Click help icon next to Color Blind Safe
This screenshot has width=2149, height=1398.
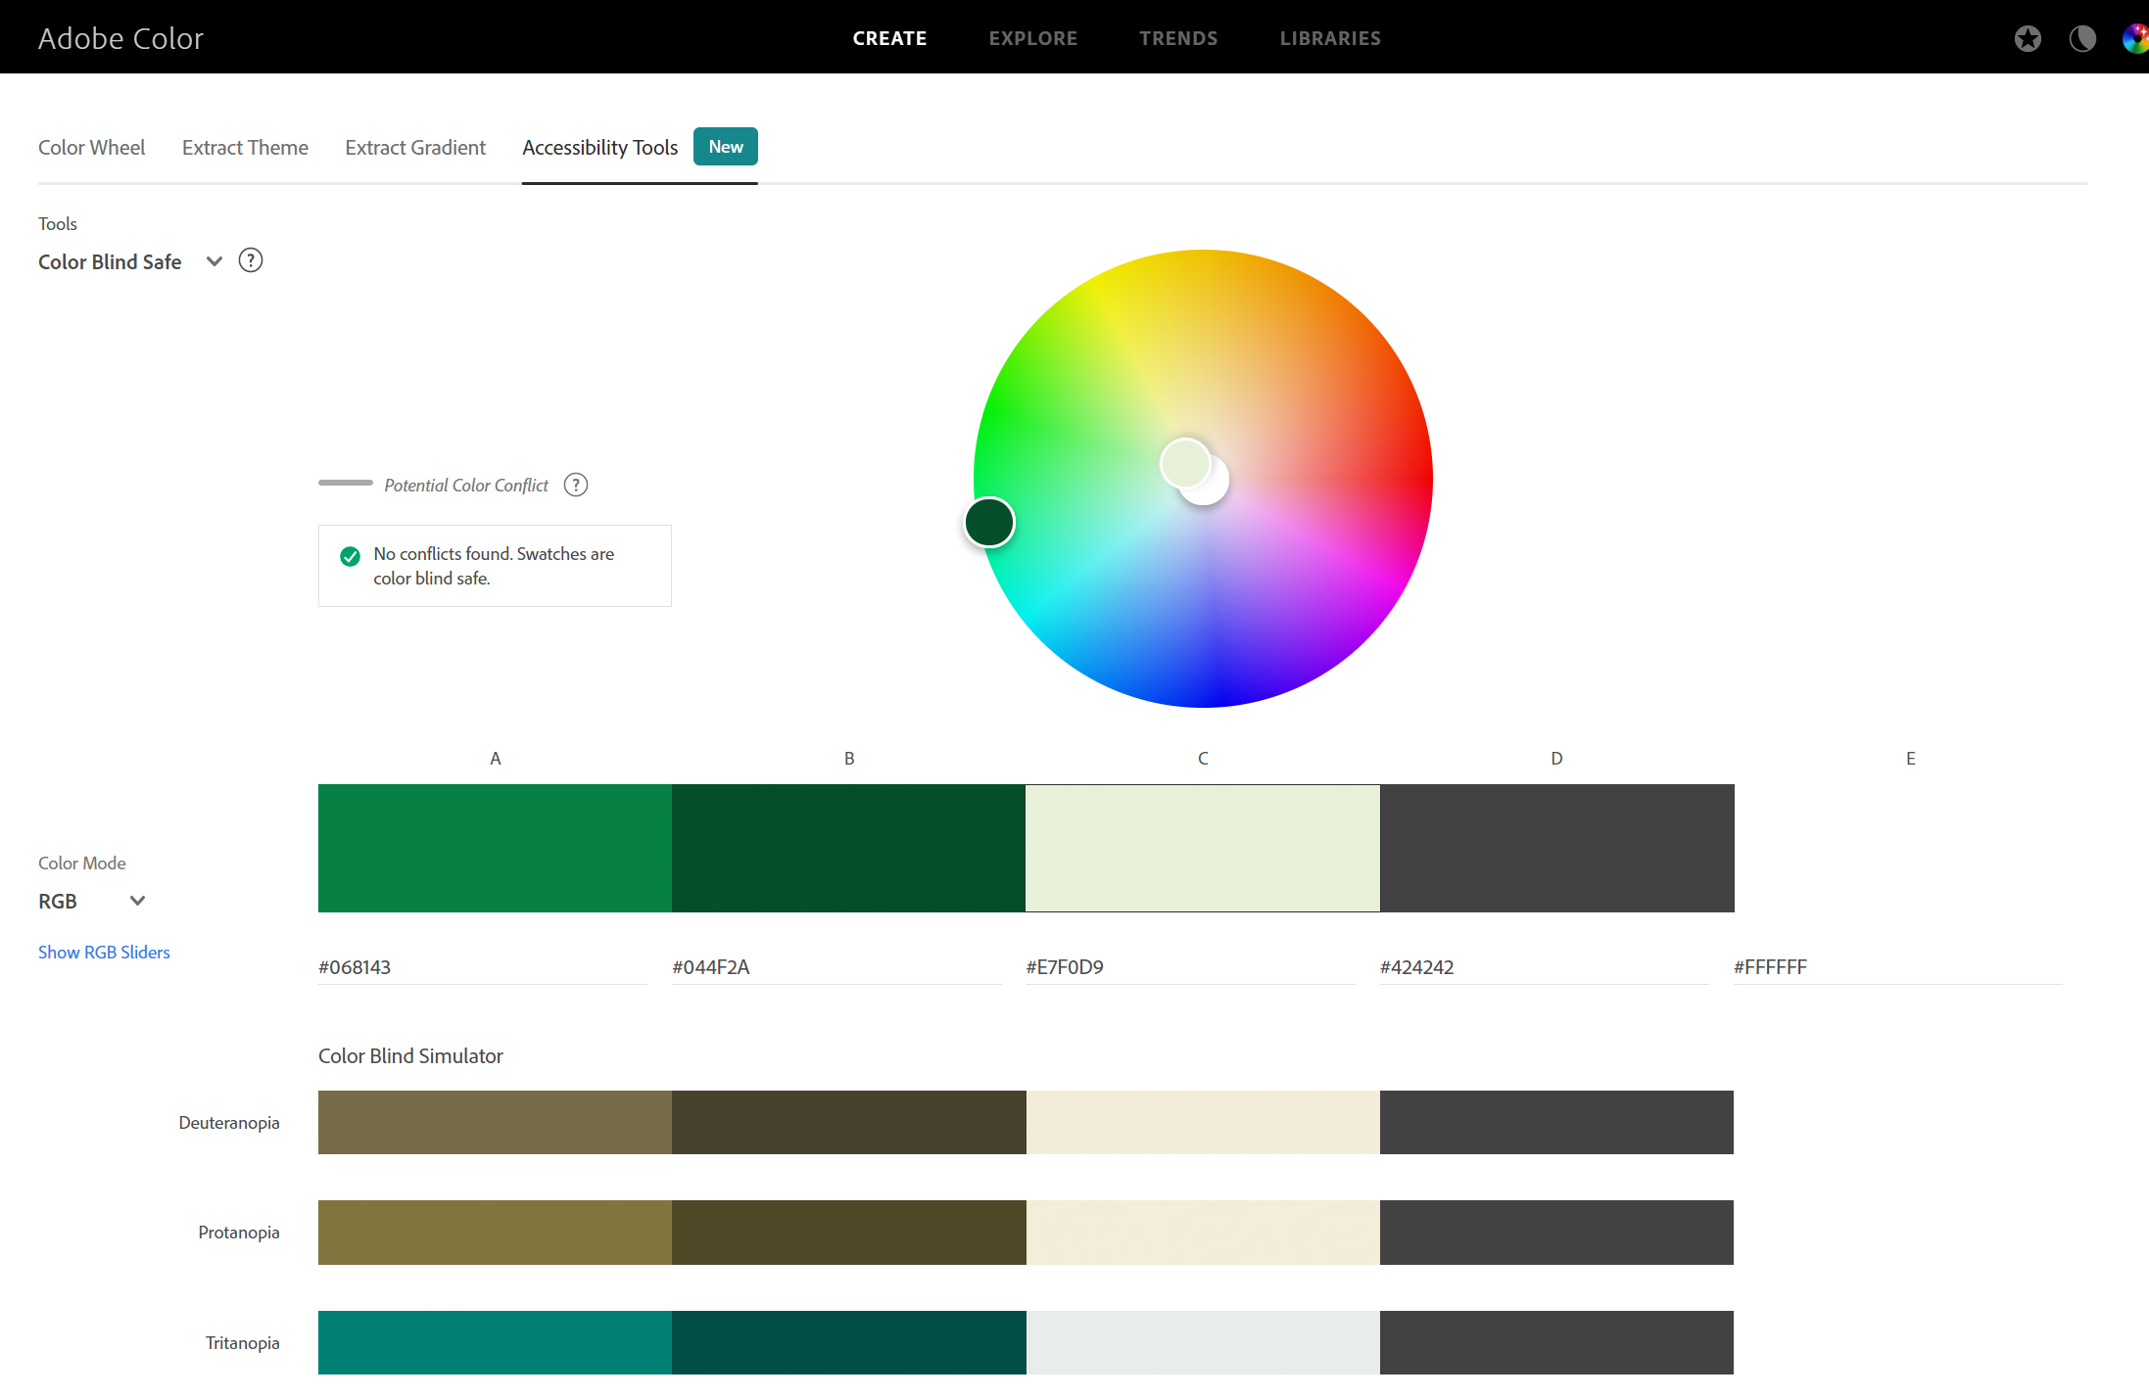coord(251,260)
